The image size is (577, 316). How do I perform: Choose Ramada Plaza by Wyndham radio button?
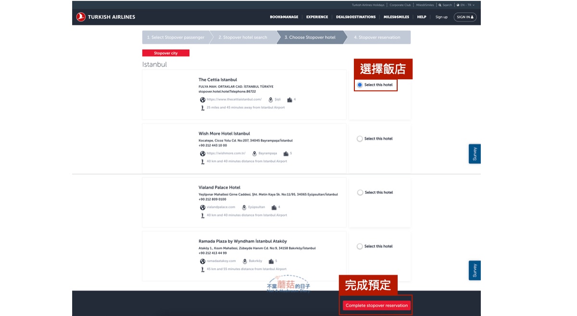click(x=360, y=246)
